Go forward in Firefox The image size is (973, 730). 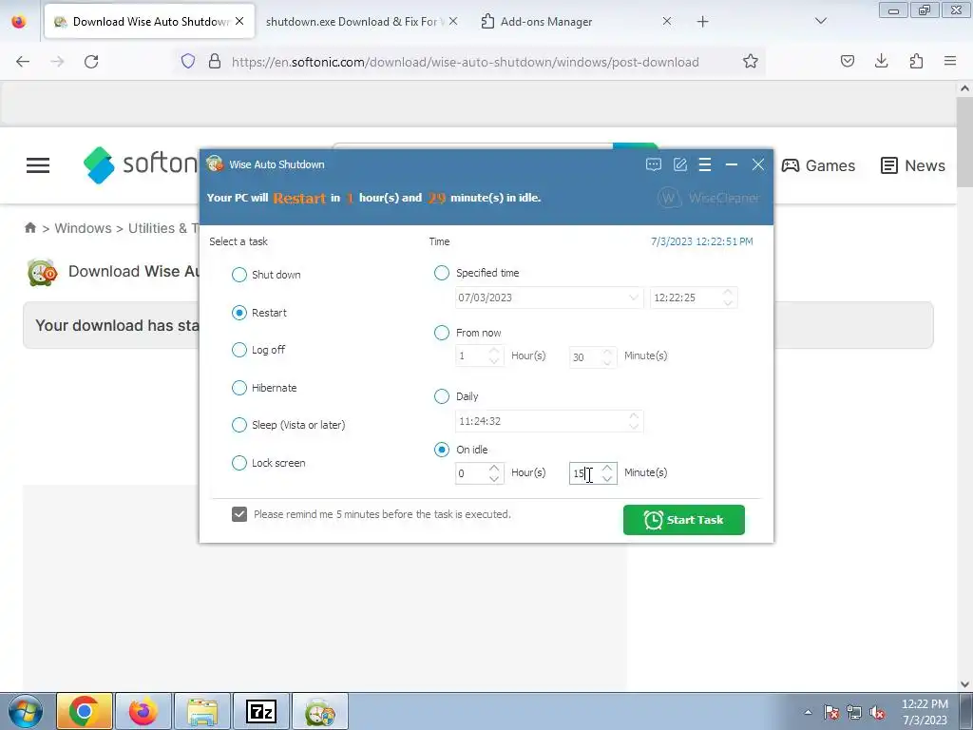(x=57, y=62)
